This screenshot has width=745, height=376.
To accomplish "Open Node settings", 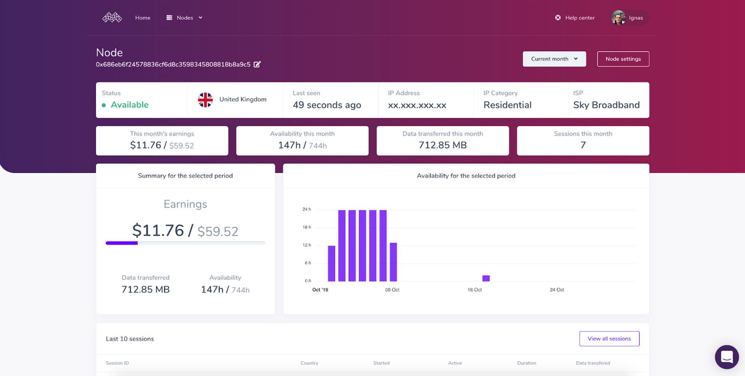I will tap(623, 59).
